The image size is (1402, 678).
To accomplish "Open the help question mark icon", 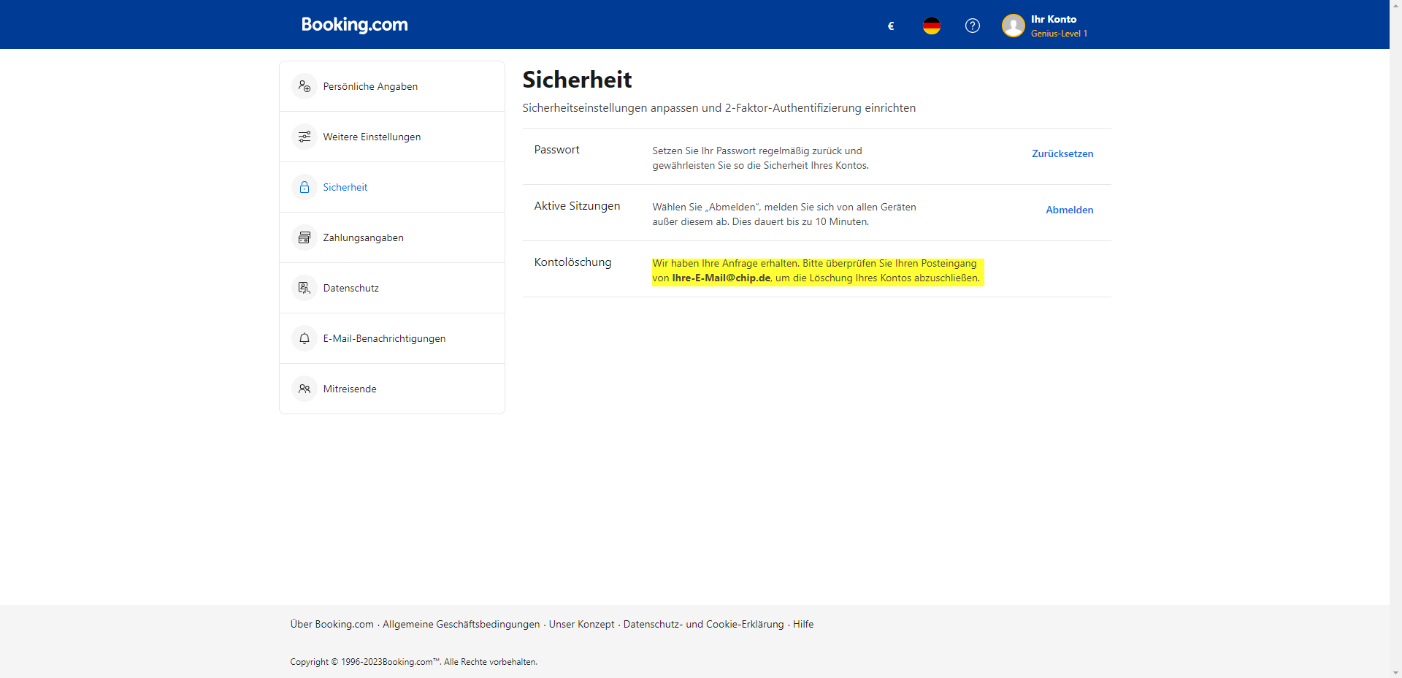I will coord(972,26).
